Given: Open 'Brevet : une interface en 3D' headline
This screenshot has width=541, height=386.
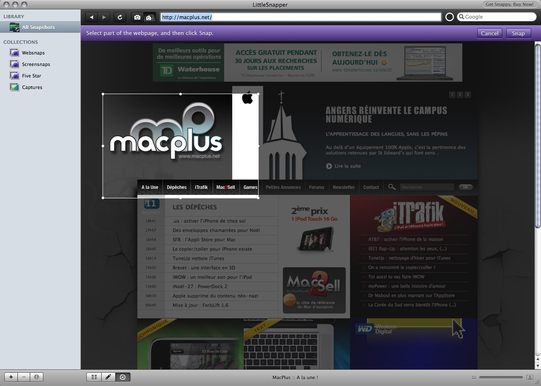Looking at the screenshot, I should click(204, 268).
